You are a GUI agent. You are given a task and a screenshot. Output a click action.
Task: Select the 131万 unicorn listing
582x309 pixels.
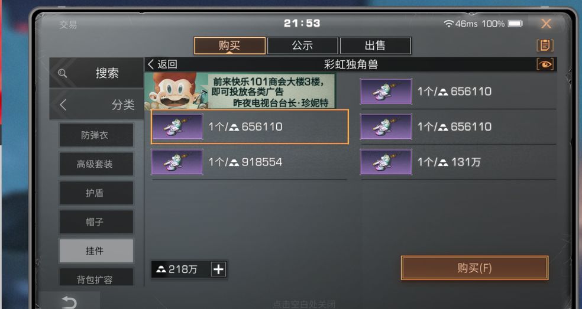[x=458, y=162]
